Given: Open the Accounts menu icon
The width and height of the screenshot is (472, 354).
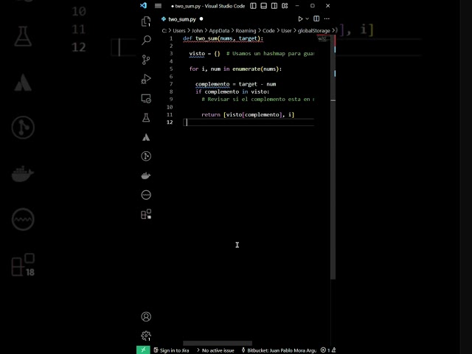Looking at the screenshot, I should point(146,316).
